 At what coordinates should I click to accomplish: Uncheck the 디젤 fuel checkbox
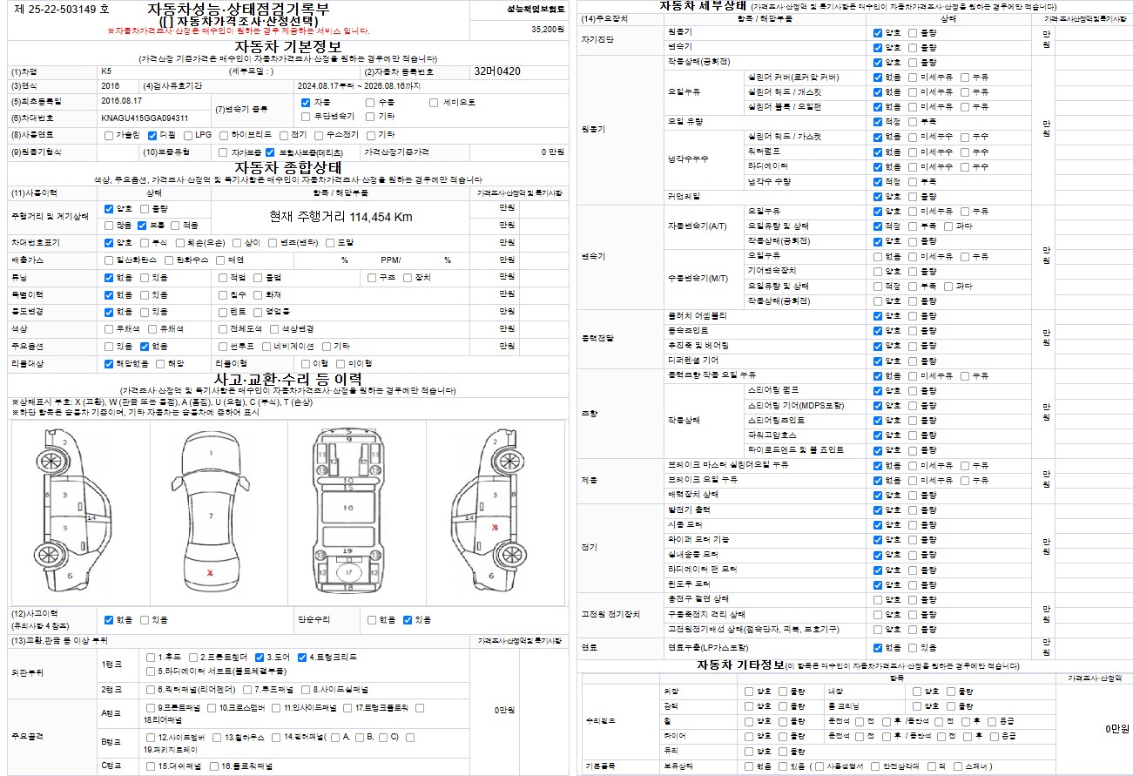point(152,135)
